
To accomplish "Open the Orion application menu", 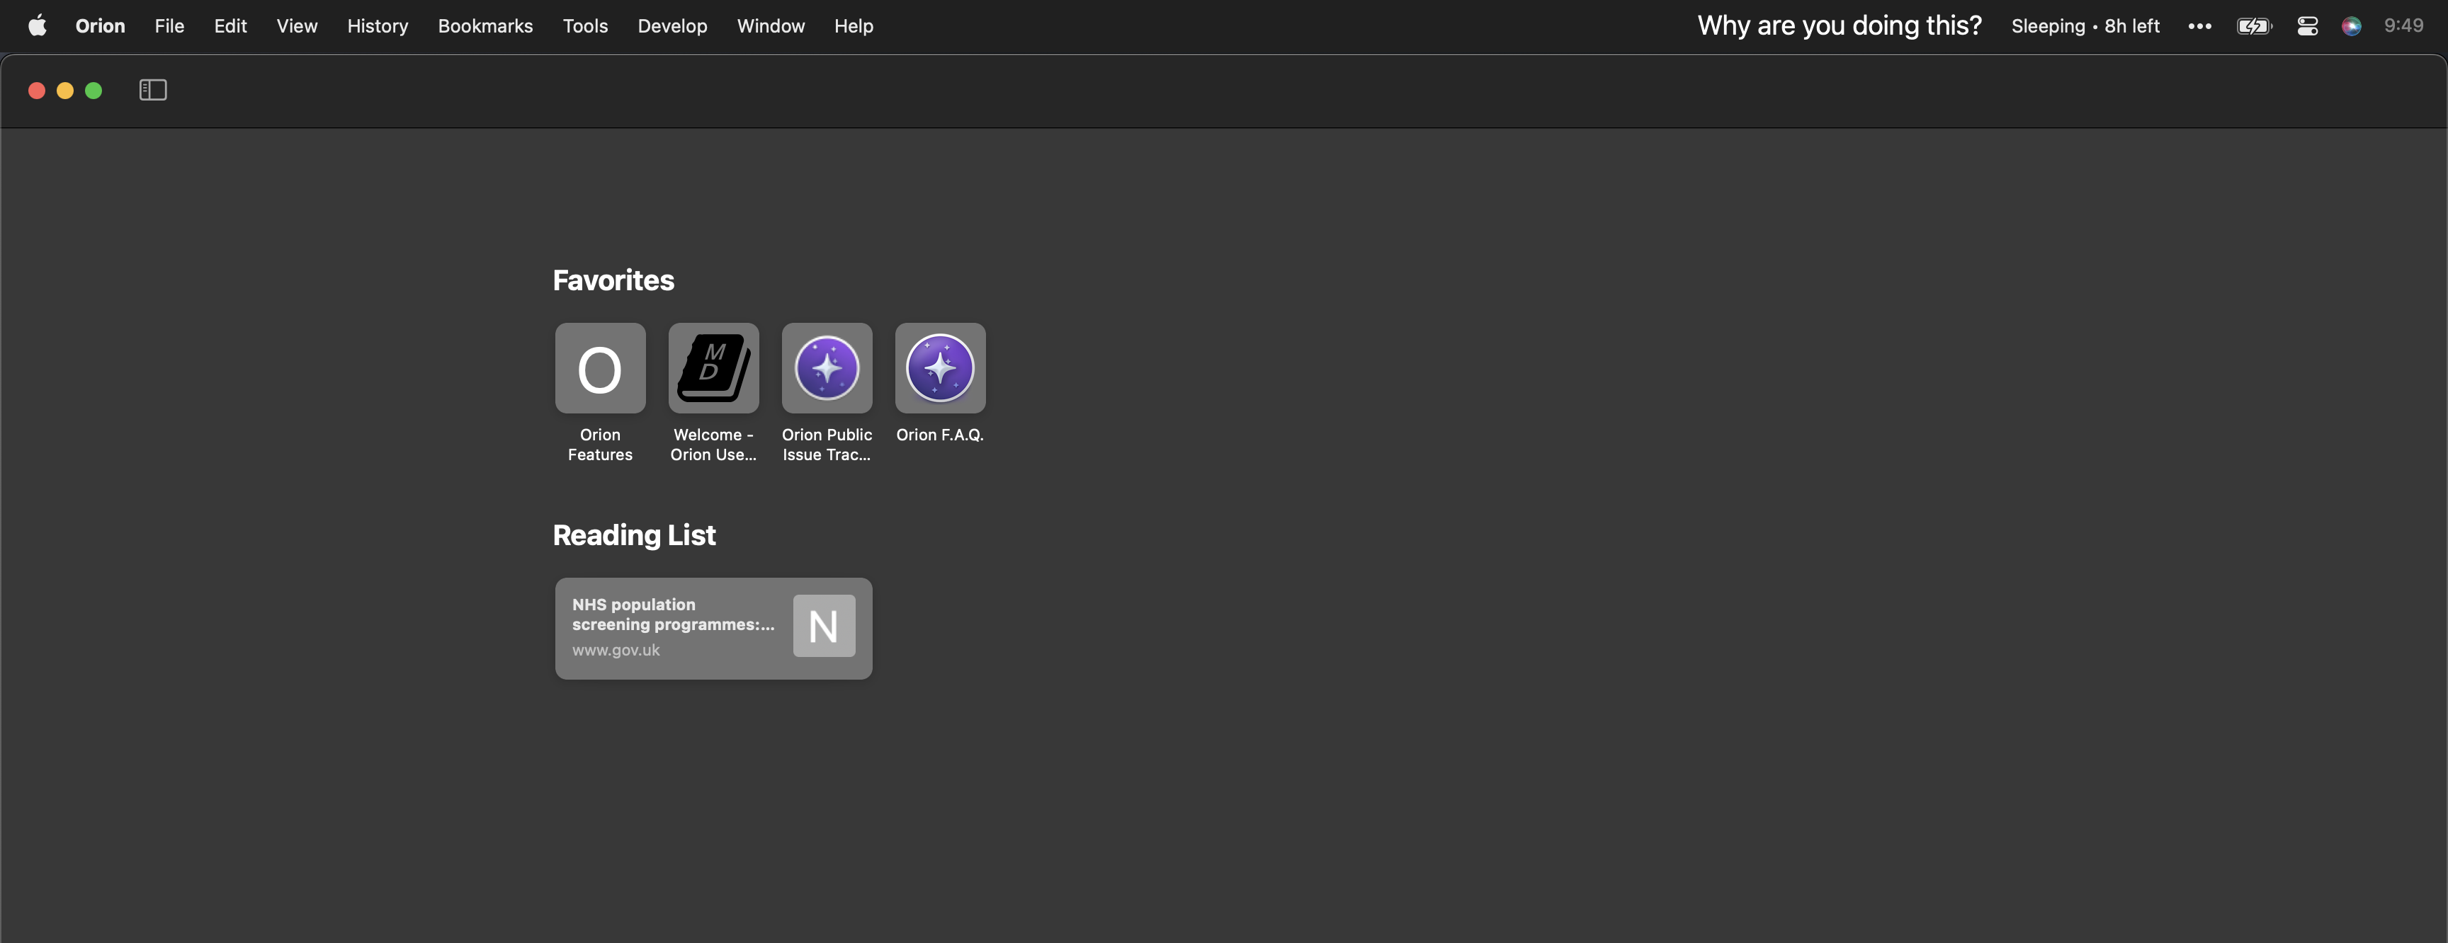I will tap(100, 25).
